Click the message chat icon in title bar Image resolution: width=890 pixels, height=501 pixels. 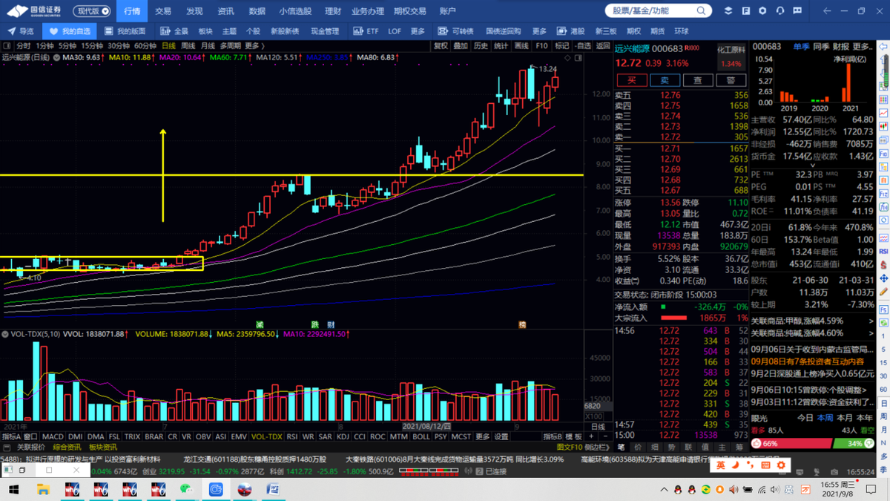797,11
